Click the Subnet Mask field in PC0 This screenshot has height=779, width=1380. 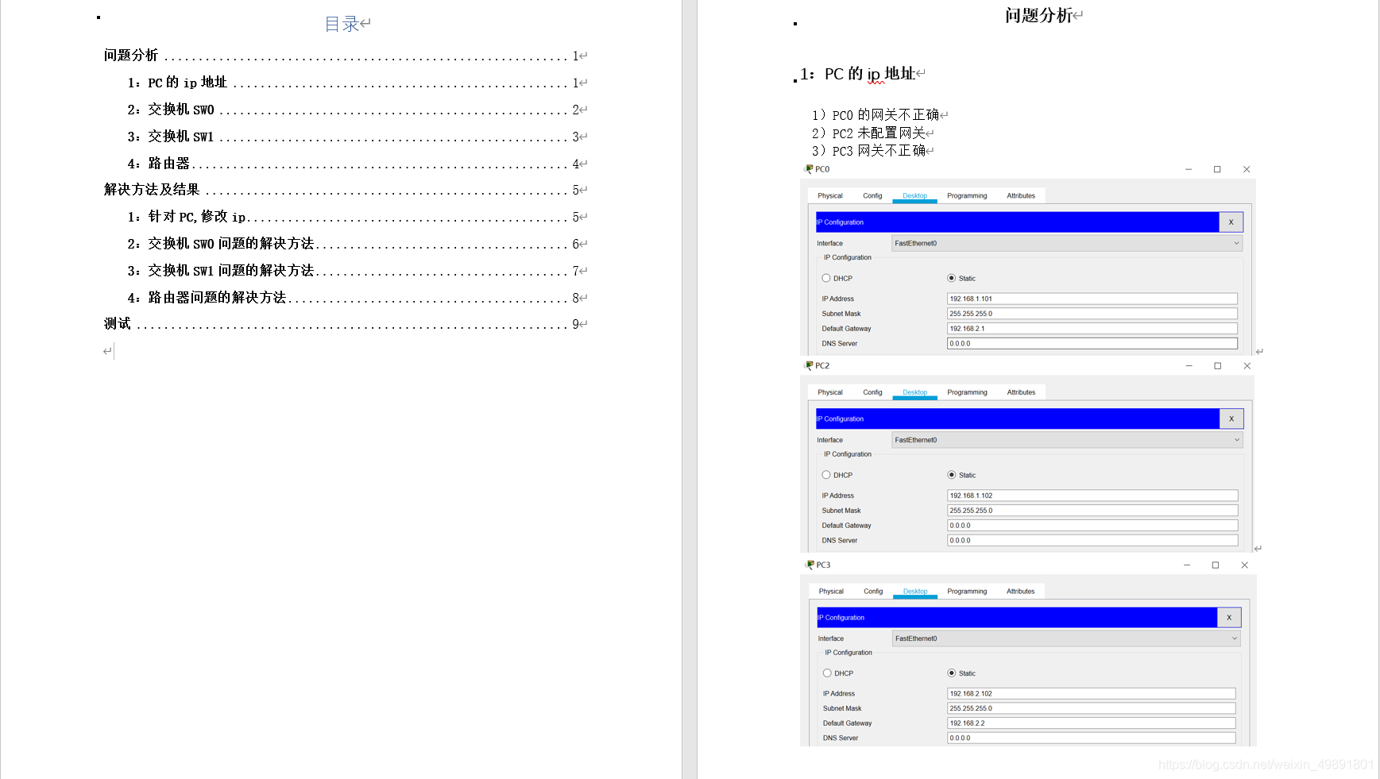(x=1092, y=314)
